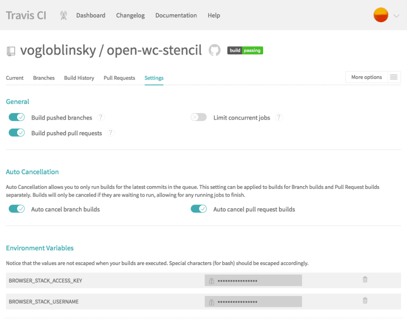Open the Documentation link
Viewport: 407px width, 319px height.
coord(176,15)
